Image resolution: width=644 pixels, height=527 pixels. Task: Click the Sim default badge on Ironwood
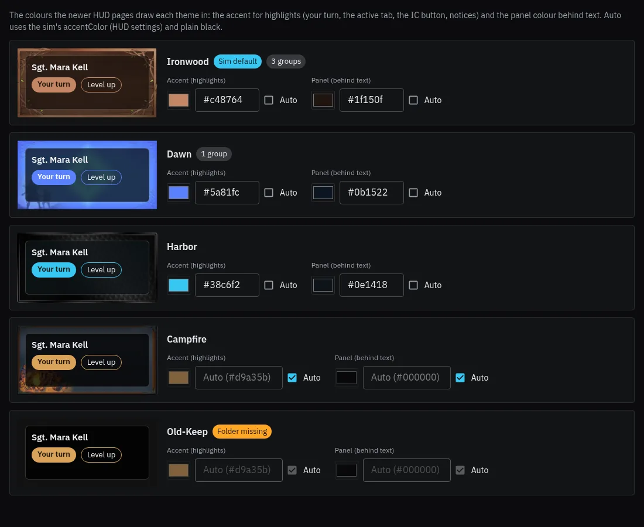point(237,61)
